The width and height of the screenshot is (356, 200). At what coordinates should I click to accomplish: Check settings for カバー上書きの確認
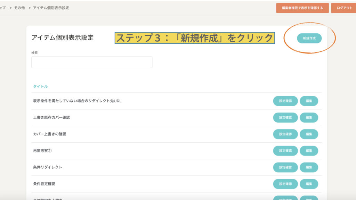(x=285, y=134)
